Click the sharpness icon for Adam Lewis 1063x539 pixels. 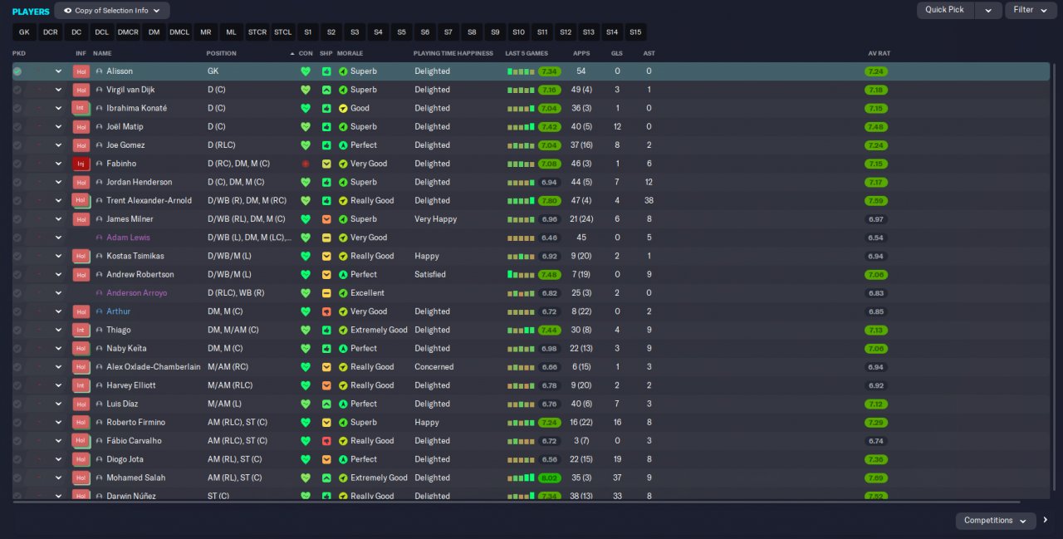click(x=326, y=238)
